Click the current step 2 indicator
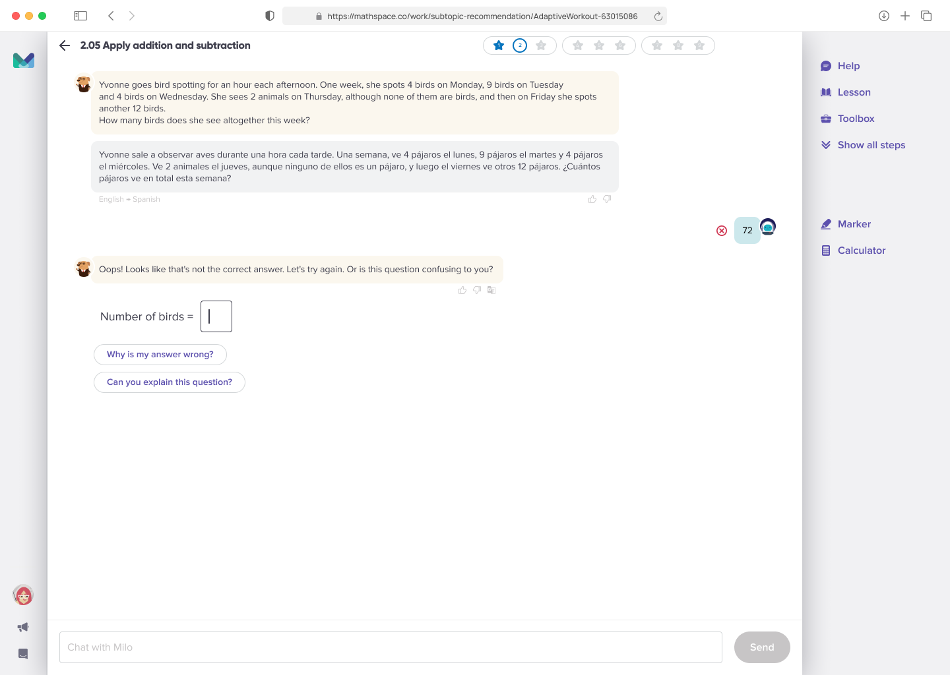The image size is (950, 675). coord(520,45)
